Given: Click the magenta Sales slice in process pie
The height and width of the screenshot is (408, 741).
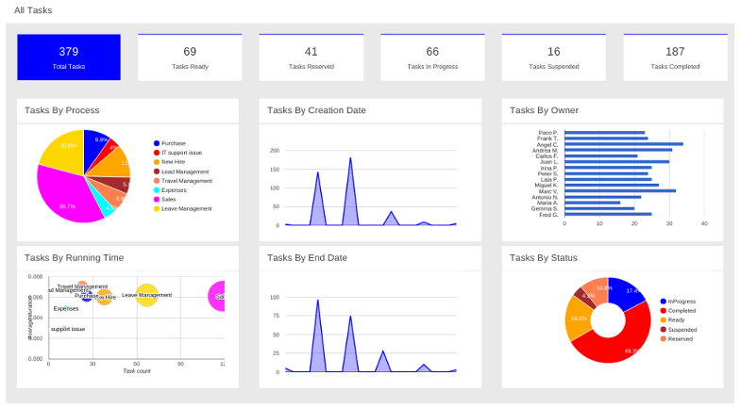Looking at the screenshot, I should tap(66, 196).
